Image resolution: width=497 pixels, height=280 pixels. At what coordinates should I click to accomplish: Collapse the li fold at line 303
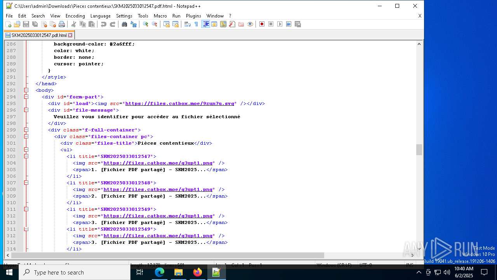(x=26, y=156)
